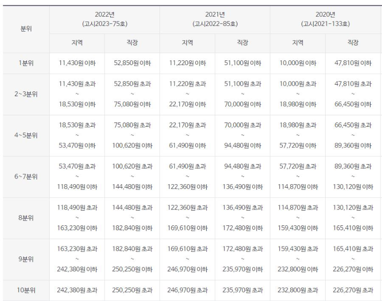
Task: Click the 직장 subheader under 2021년
Action: [243, 42]
